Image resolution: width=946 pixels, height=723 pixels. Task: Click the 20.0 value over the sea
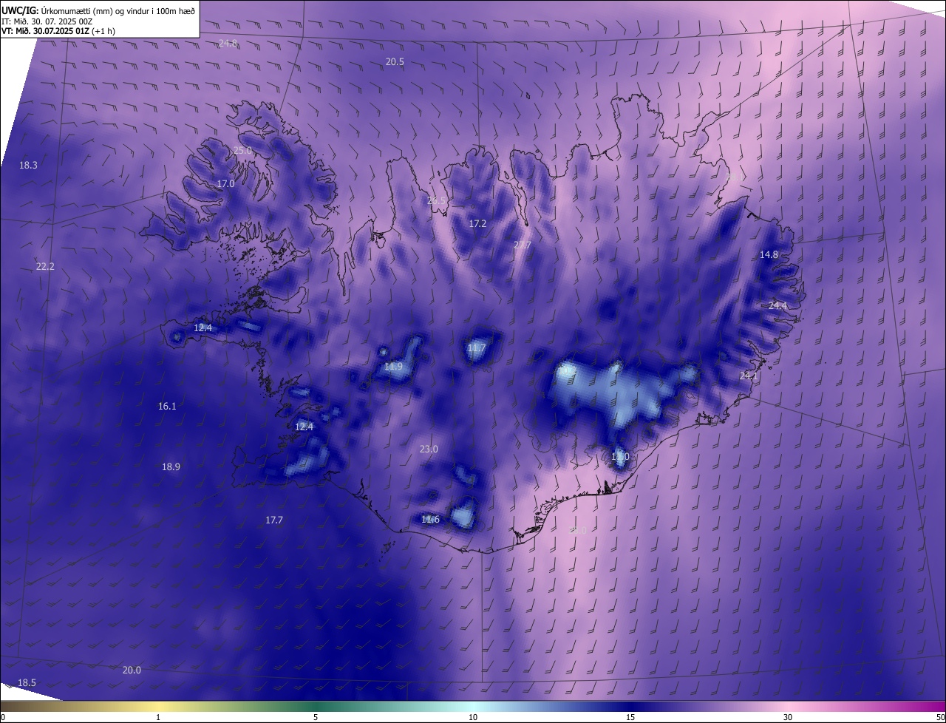pyautogui.click(x=131, y=671)
